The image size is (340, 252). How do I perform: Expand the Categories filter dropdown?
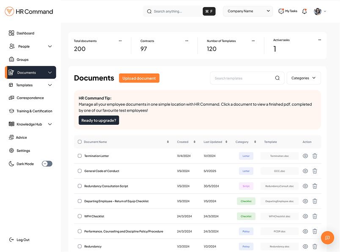[304, 78]
